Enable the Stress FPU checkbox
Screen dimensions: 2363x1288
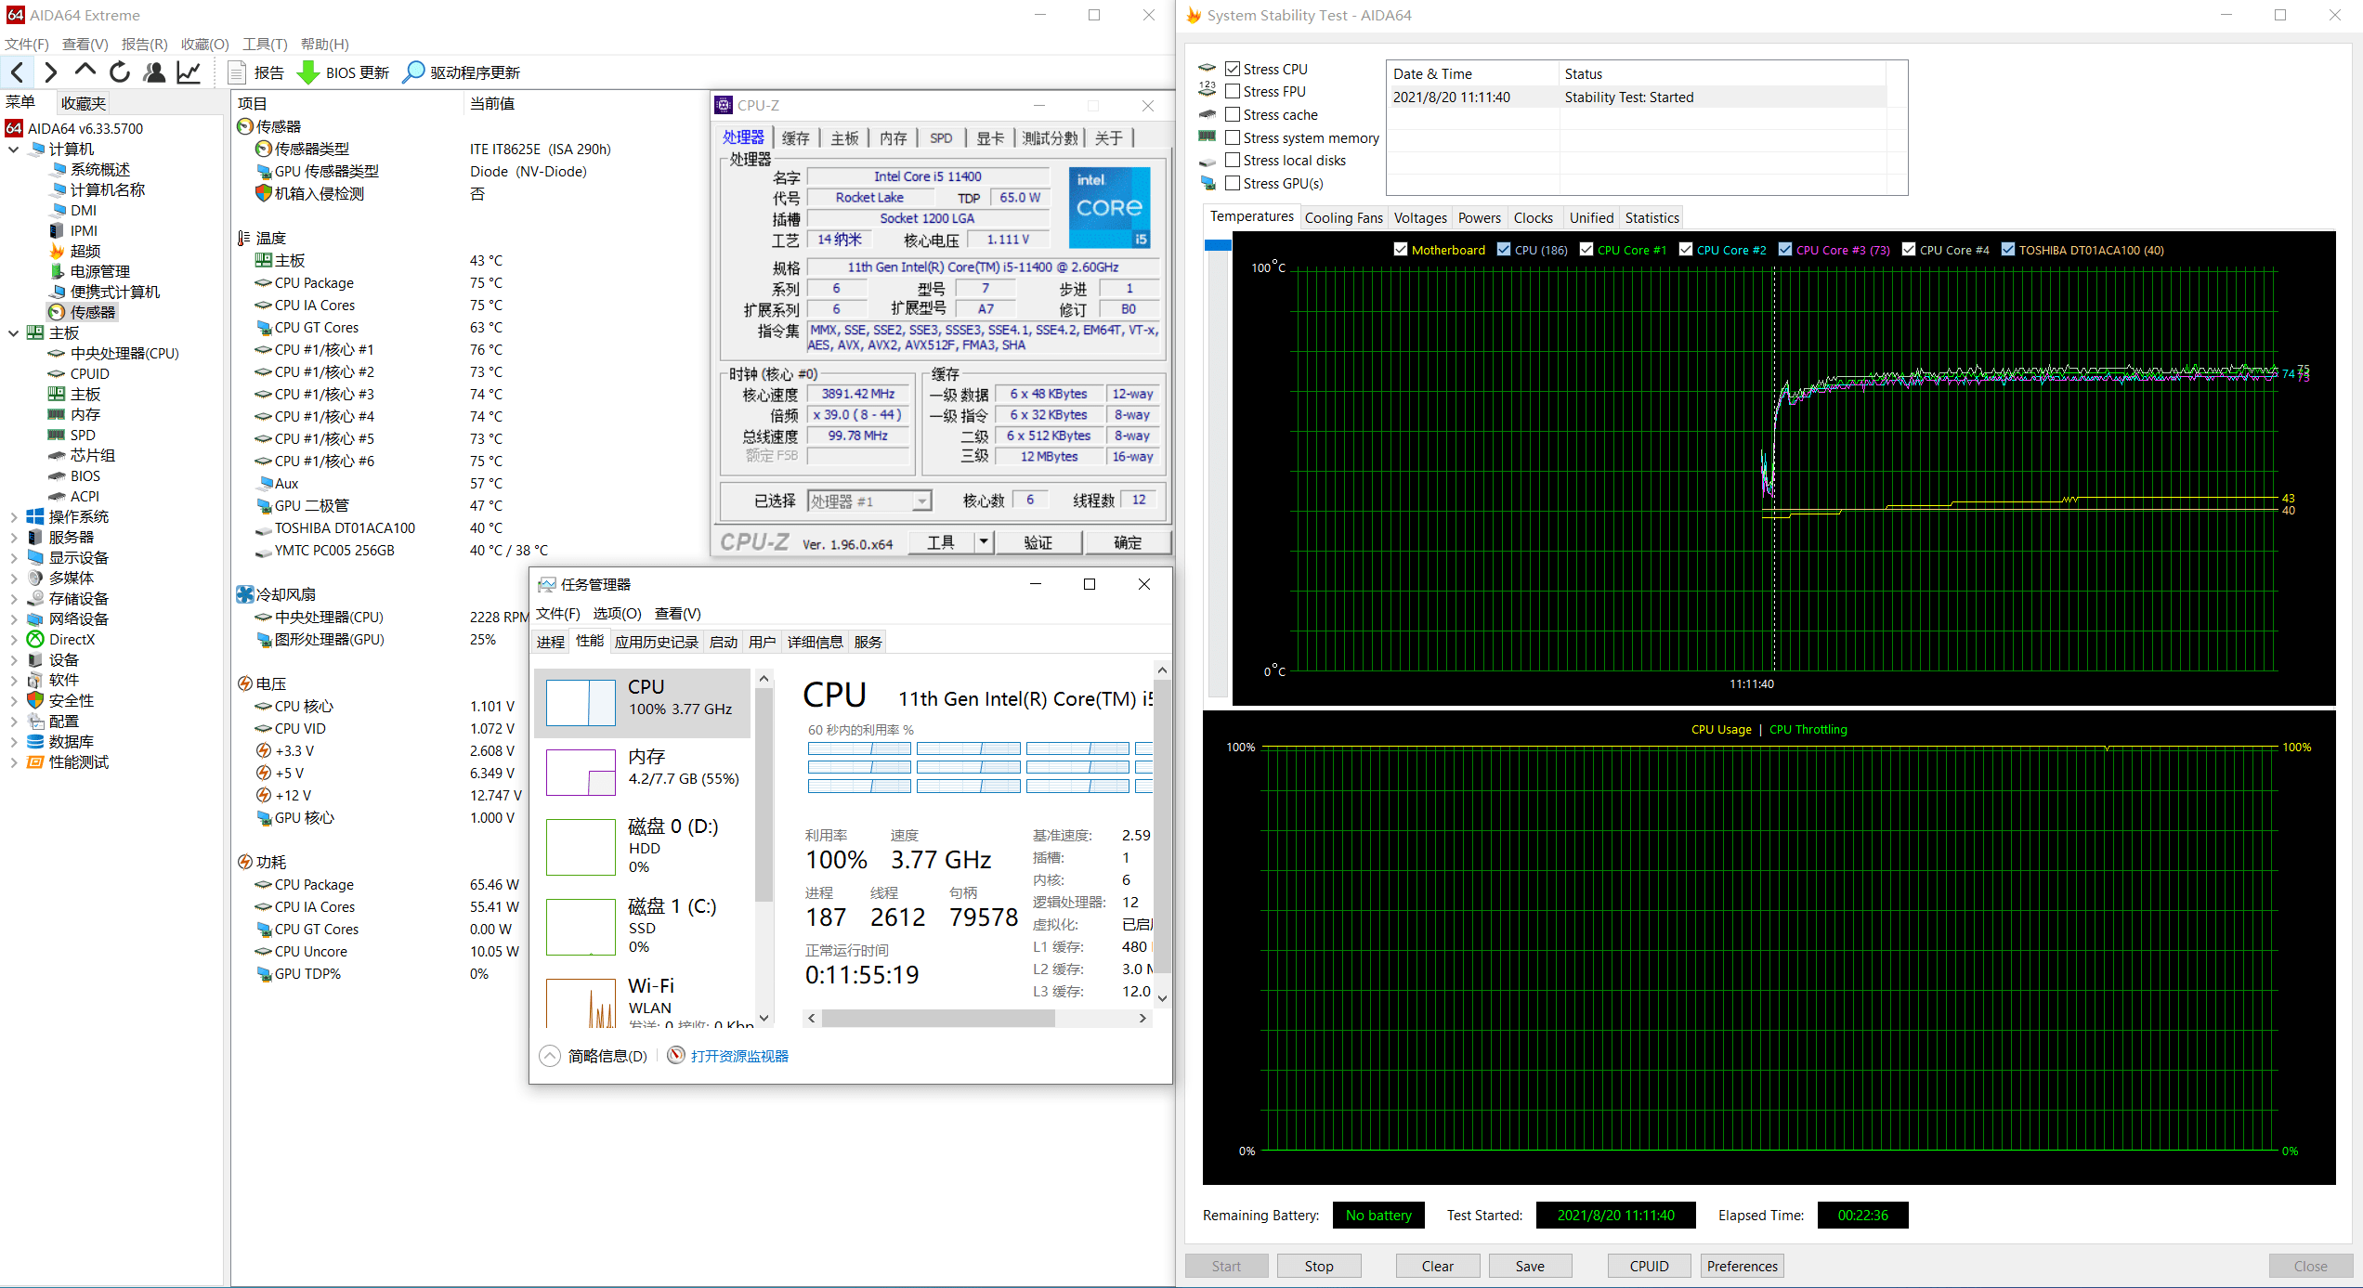point(1233,91)
